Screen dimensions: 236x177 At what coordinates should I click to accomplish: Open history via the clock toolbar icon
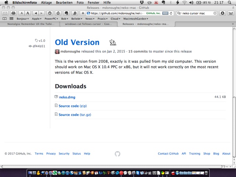(x=50, y=13)
